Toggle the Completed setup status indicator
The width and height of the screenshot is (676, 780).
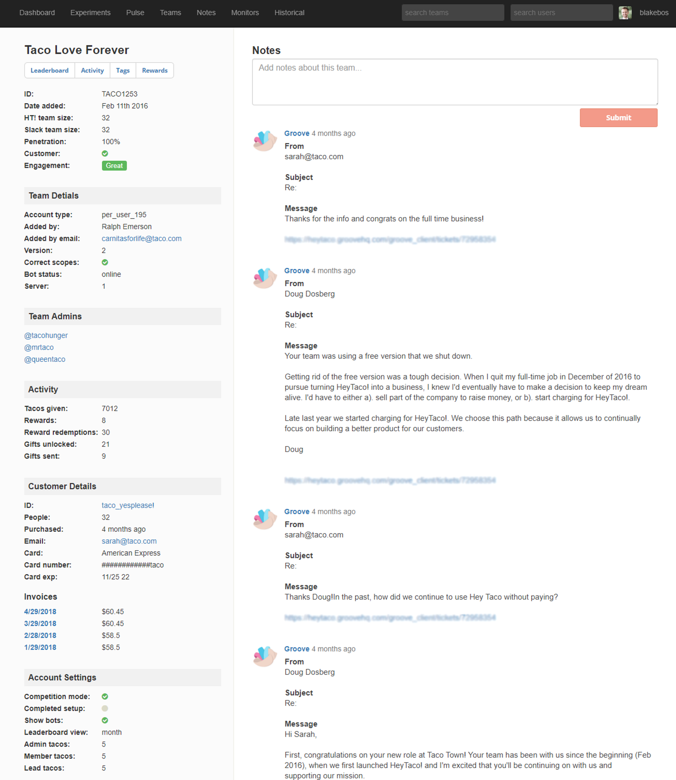(x=105, y=708)
